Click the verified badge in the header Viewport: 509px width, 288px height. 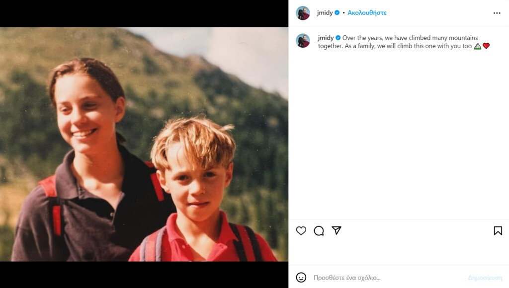pos(337,12)
